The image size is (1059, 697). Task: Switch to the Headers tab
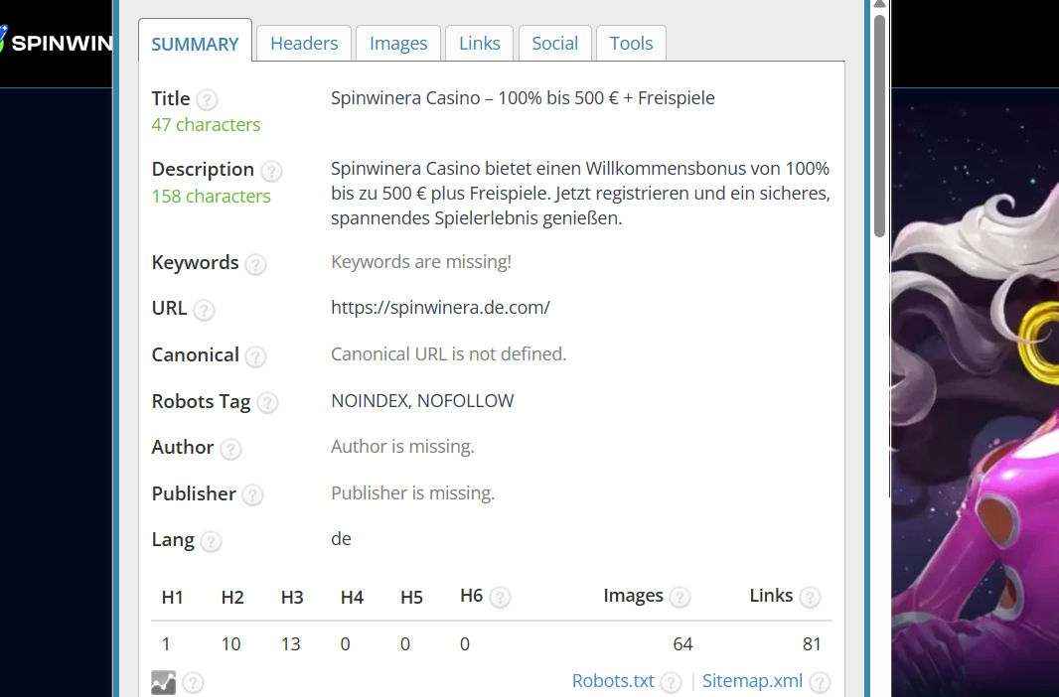pyautogui.click(x=304, y=44)
